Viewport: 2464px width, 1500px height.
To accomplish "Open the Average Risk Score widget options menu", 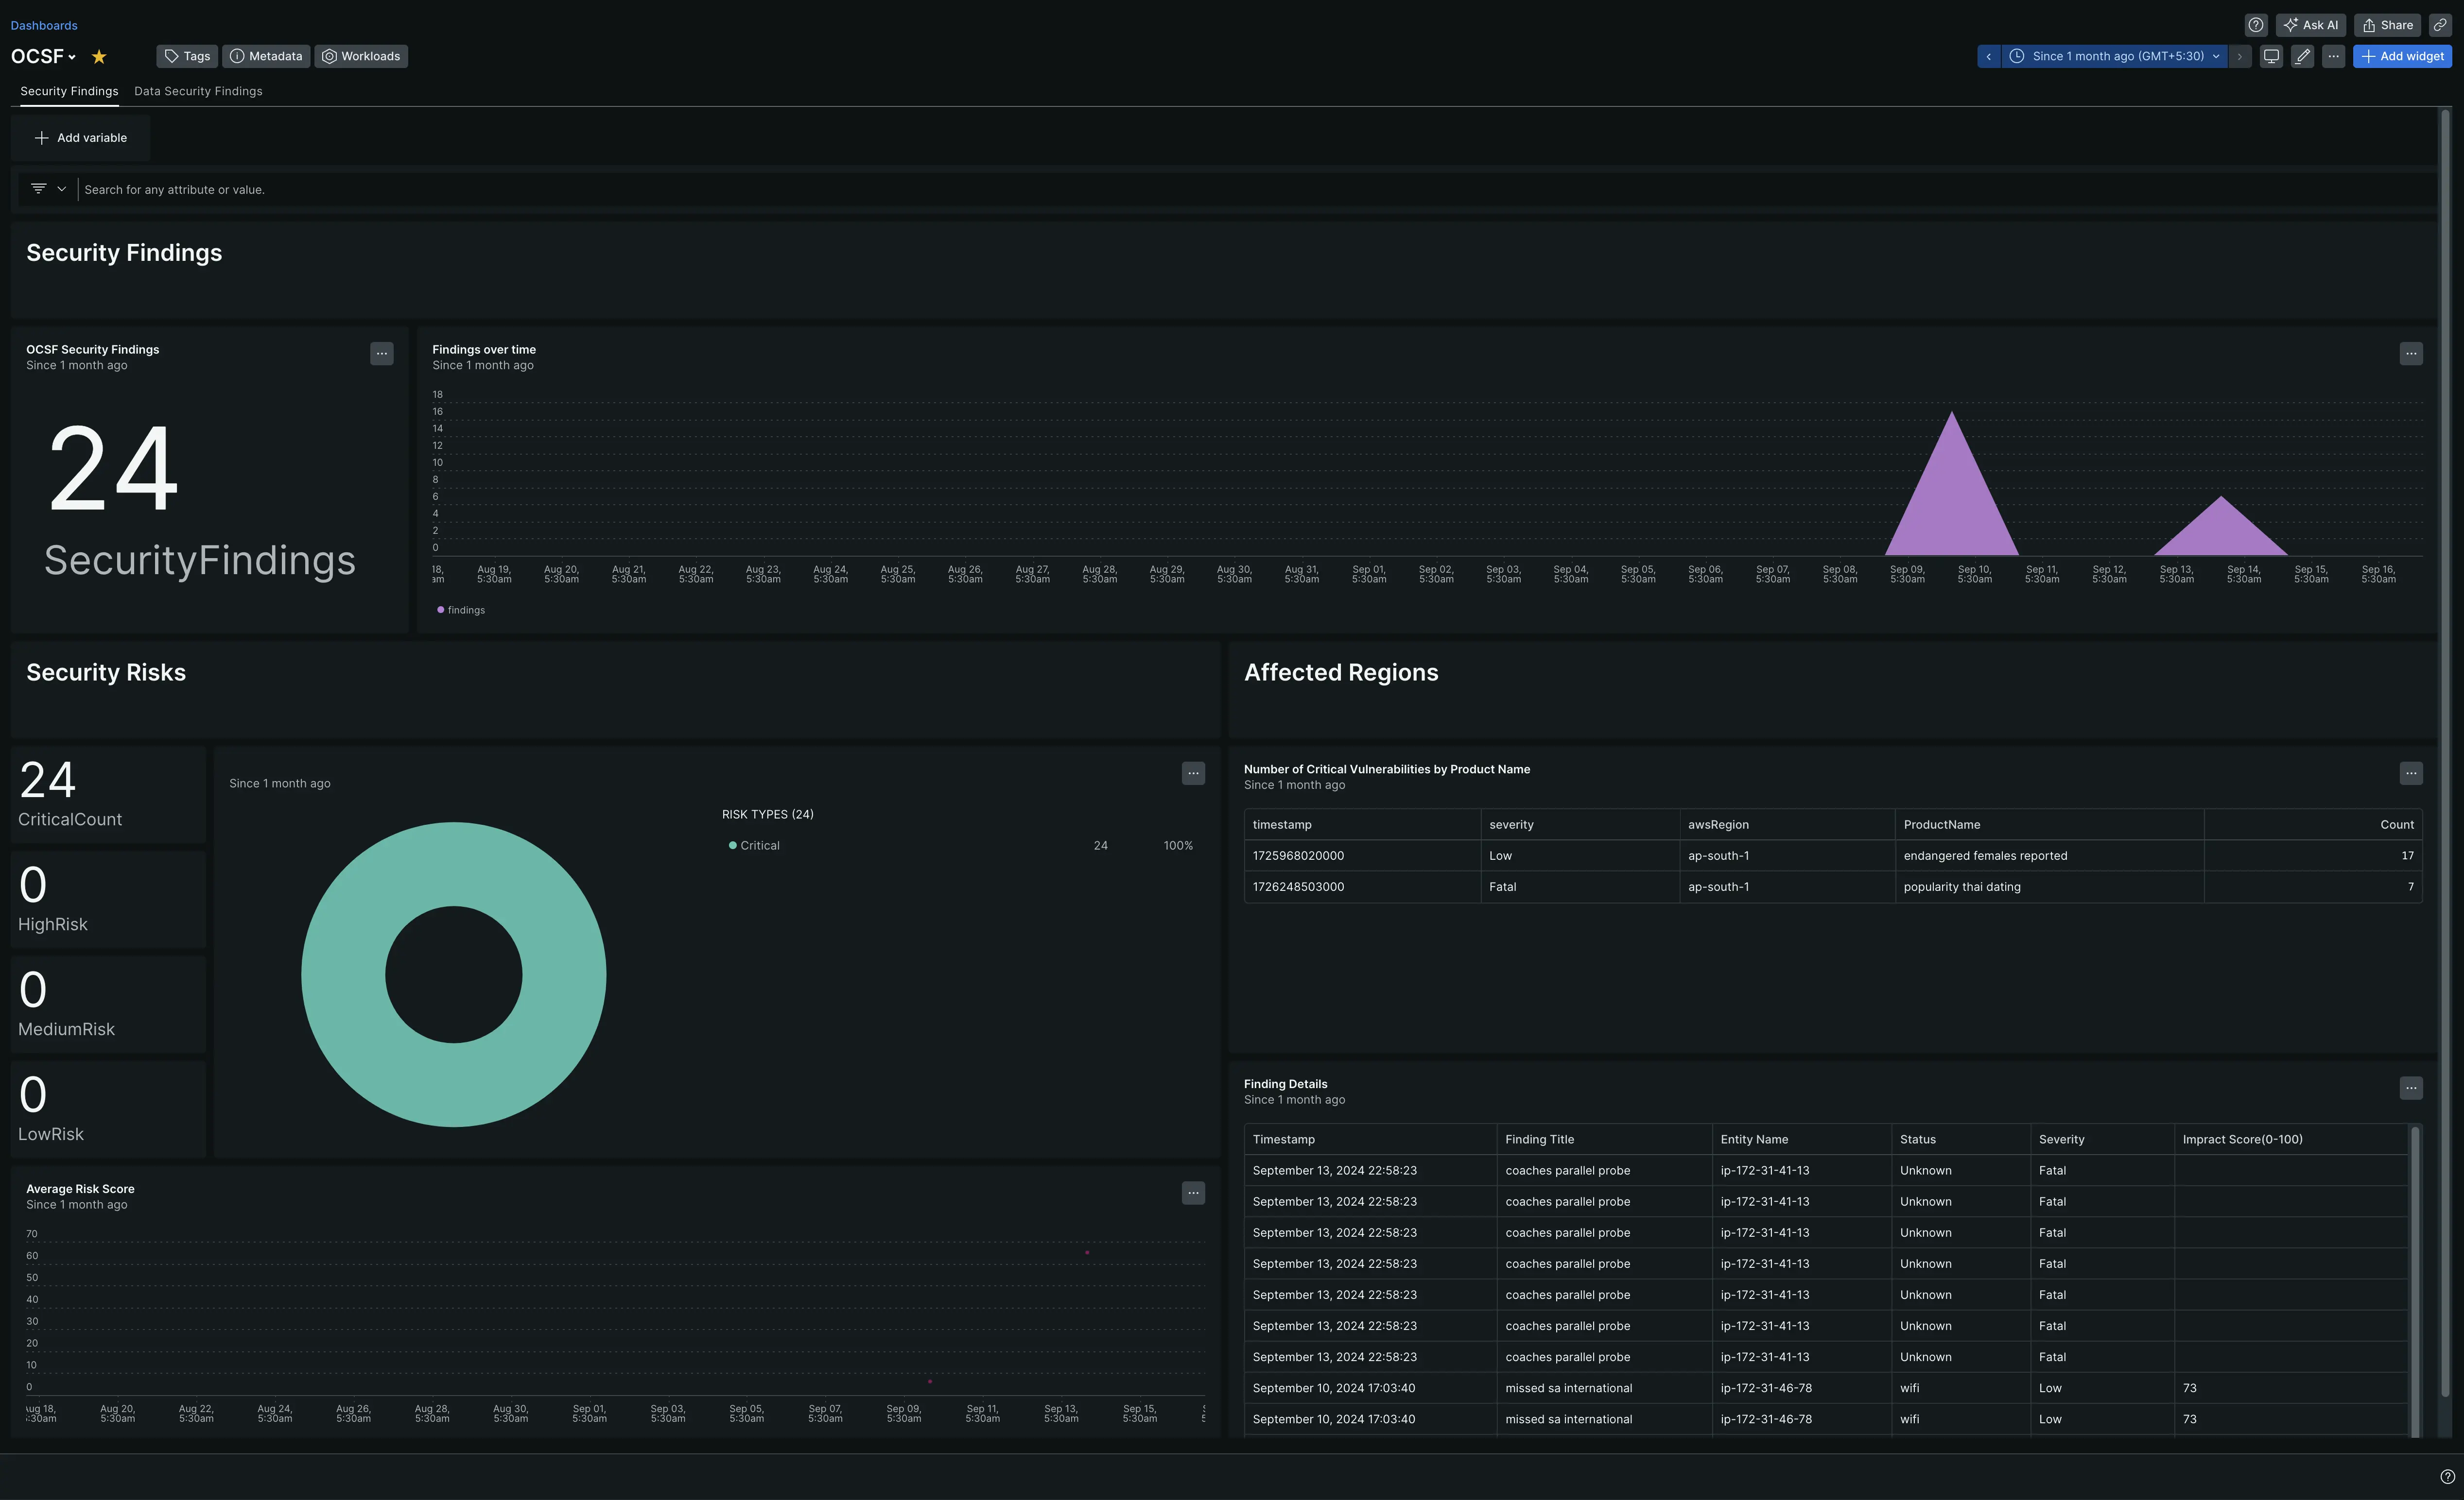I will tap(1193, 1193).
